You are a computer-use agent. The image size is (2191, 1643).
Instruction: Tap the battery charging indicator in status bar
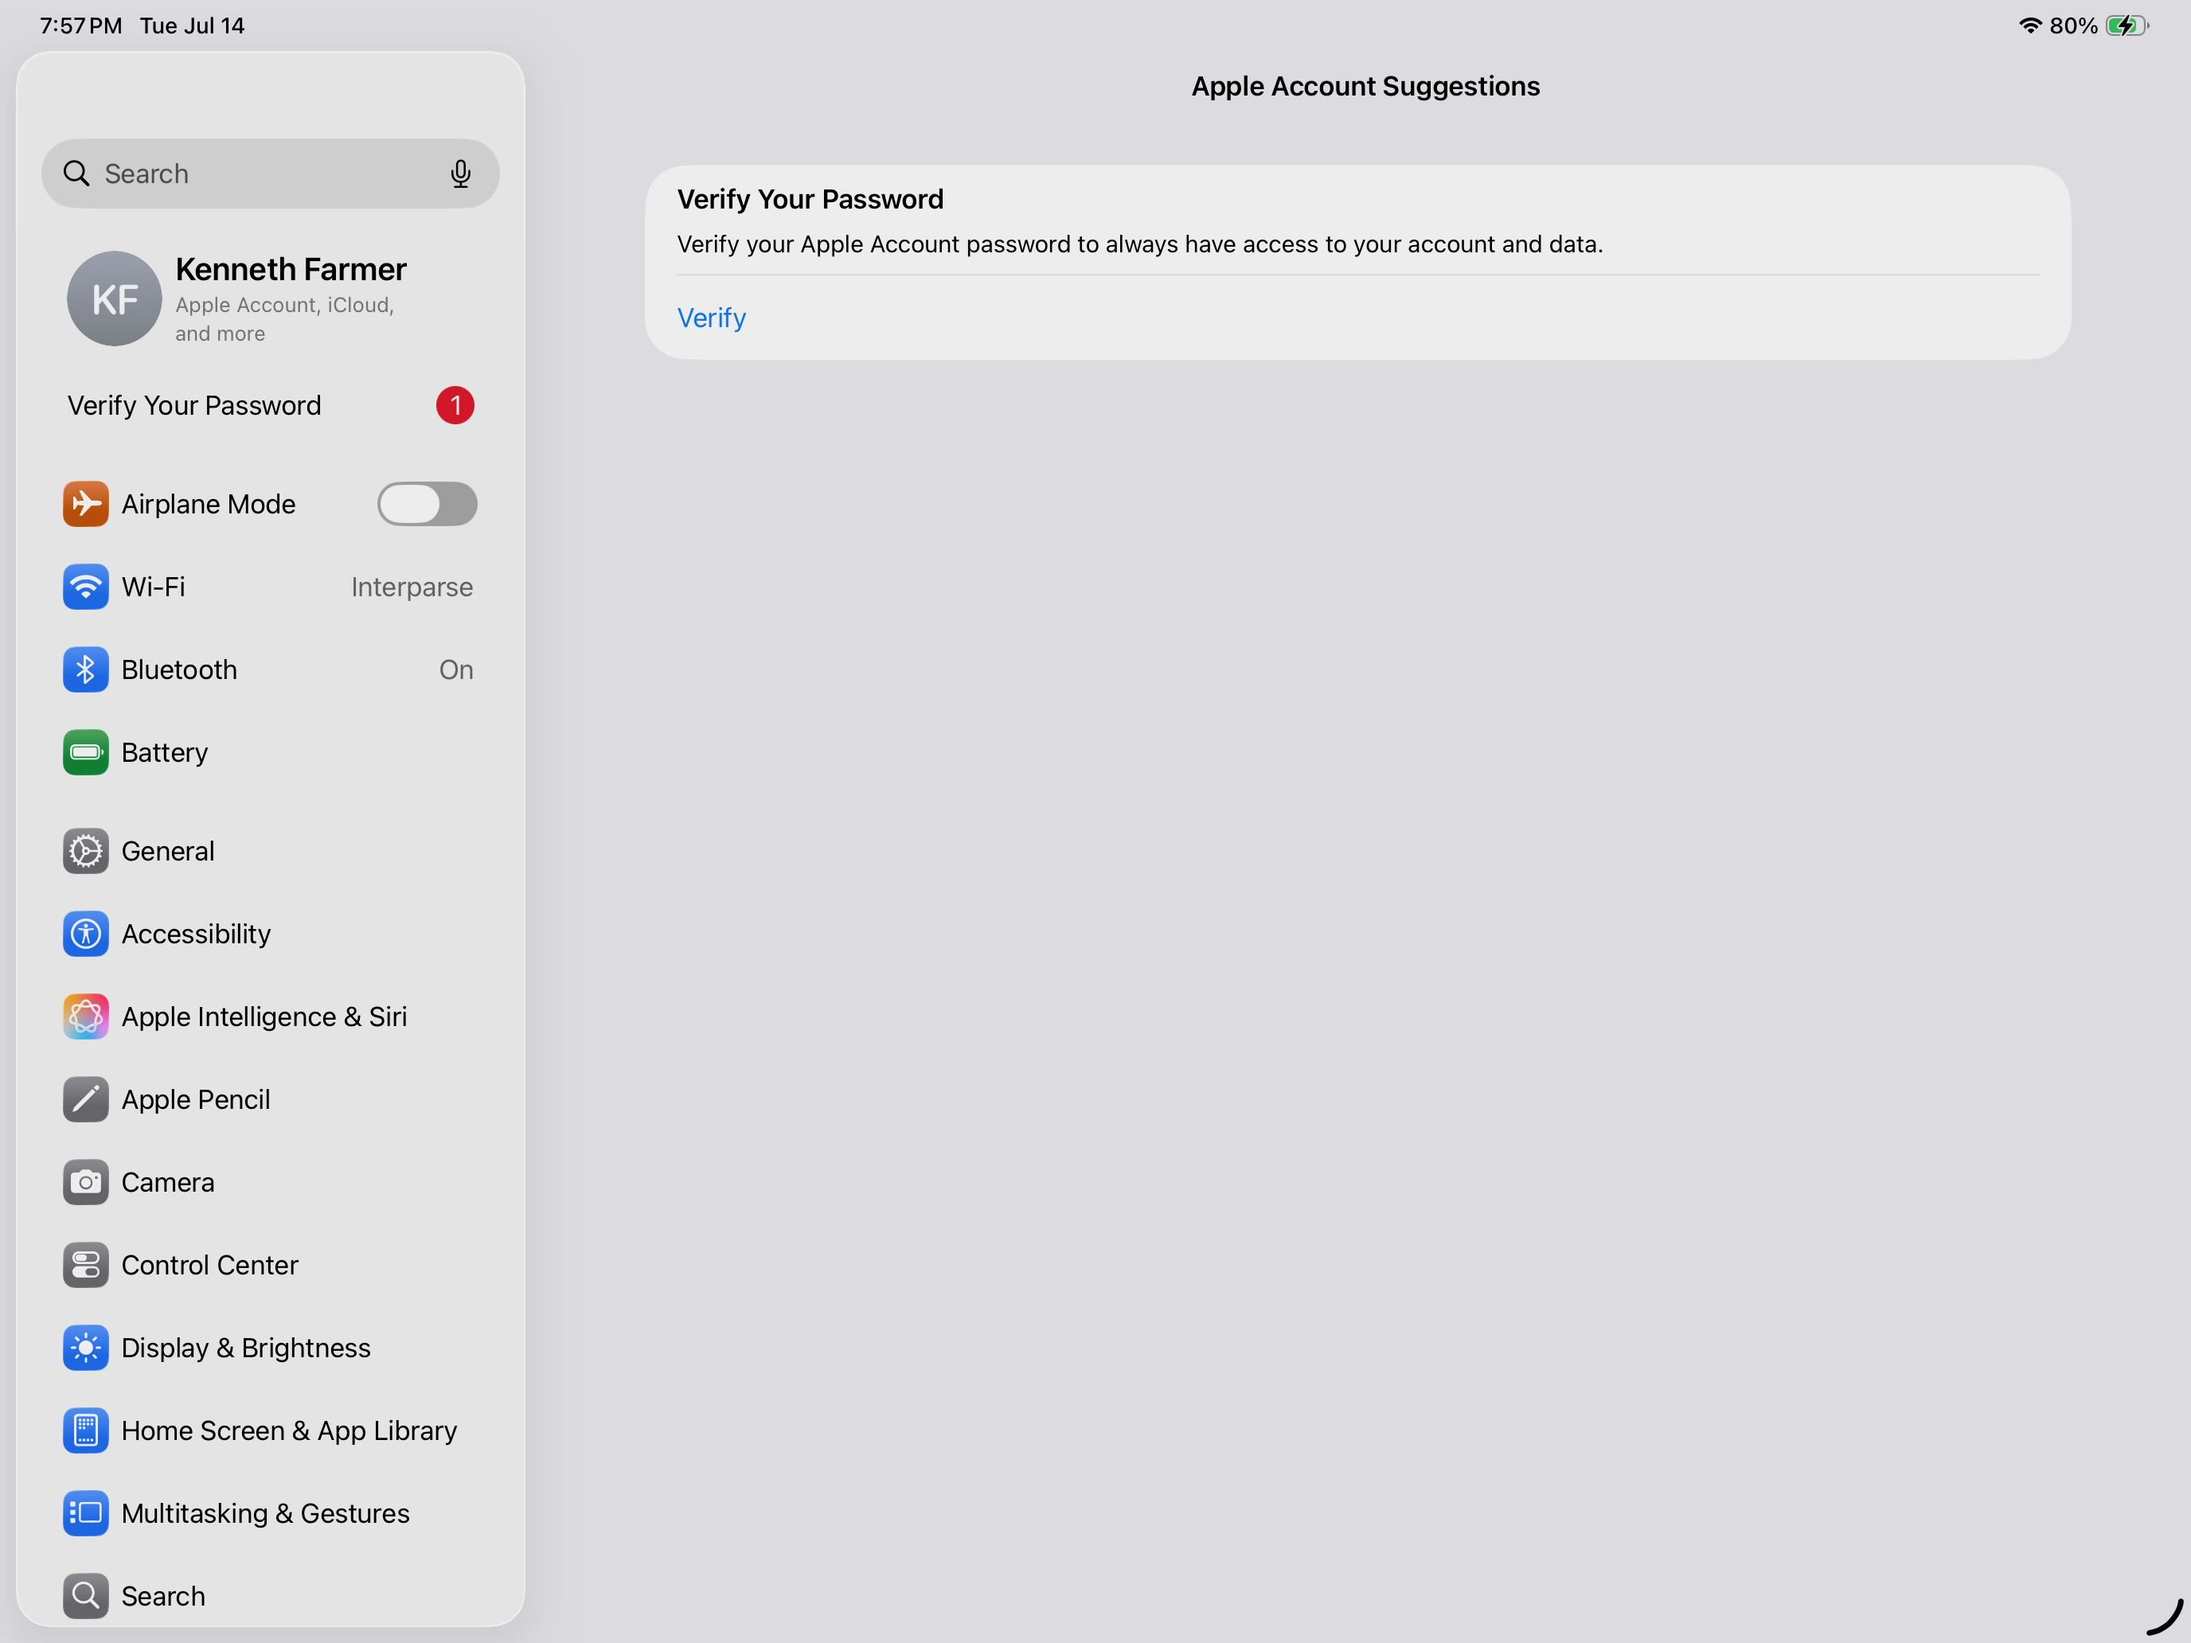(x=2127, y=25)
